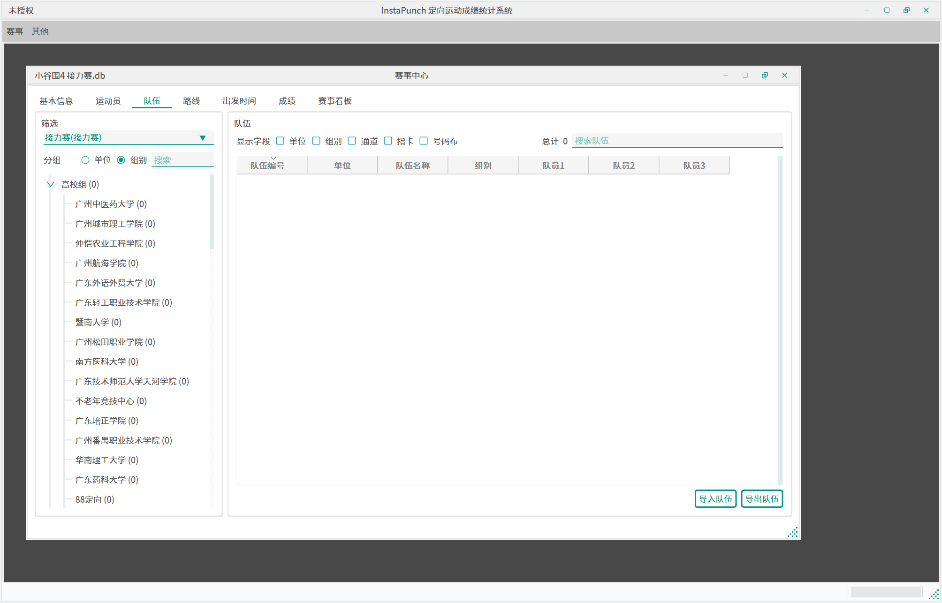Enable the 指卡 display field checkbox
Screen dimensions: 942x603
388,141
